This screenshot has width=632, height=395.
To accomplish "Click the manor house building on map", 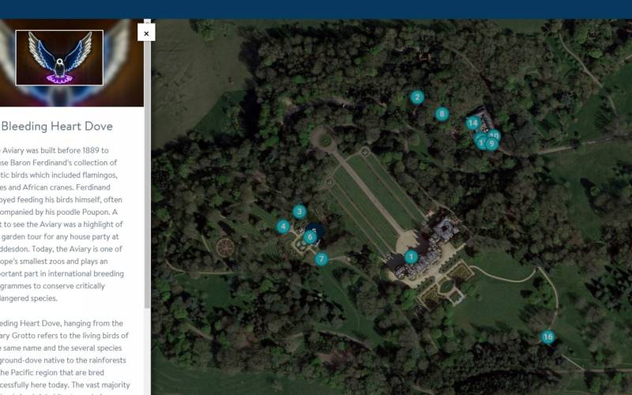I will pyautogui.click(x=427, y=250).
